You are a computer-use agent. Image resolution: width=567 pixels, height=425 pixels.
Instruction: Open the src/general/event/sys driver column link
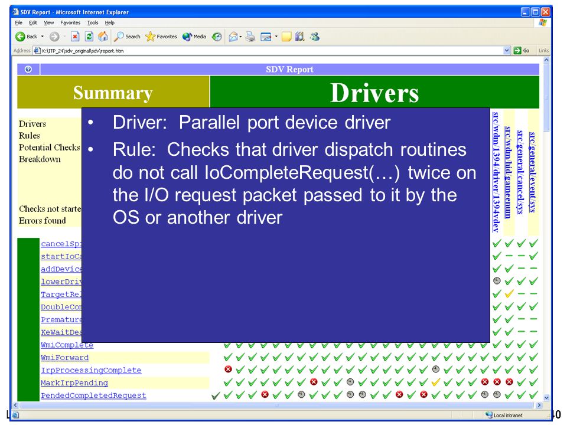(533, 173)
